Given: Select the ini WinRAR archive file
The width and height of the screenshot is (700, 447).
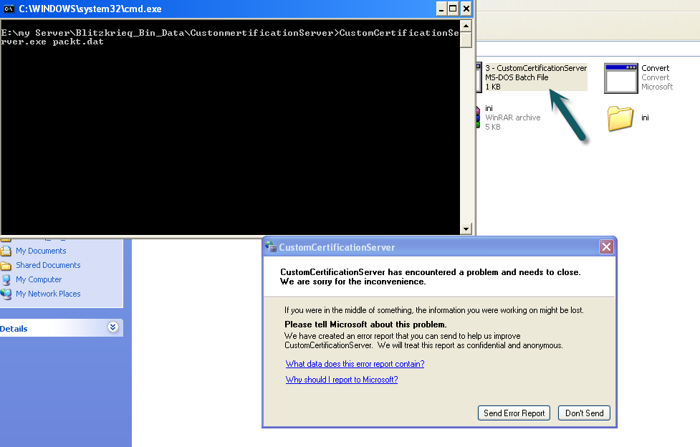Looking at the screenshot, I should [x=512, y=117].
